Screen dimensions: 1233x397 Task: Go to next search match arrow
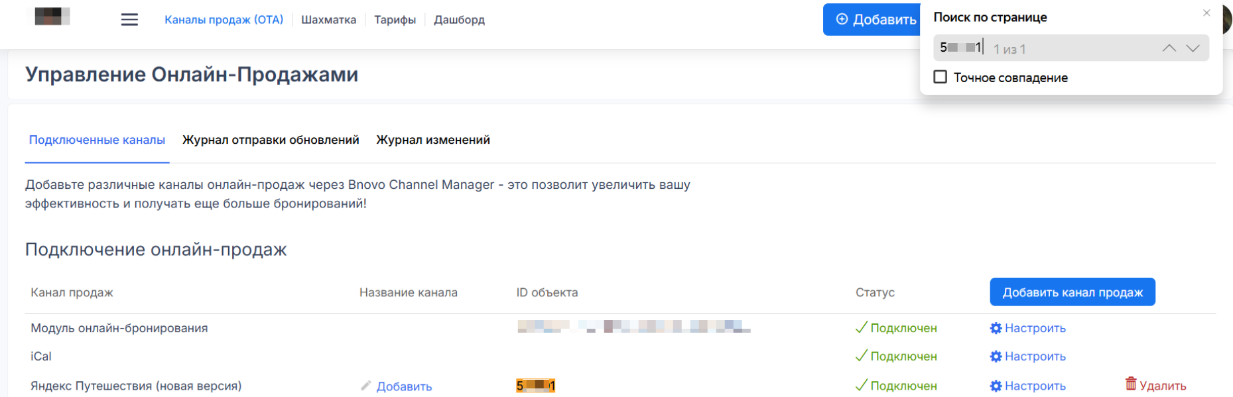tap(1193, 48)
